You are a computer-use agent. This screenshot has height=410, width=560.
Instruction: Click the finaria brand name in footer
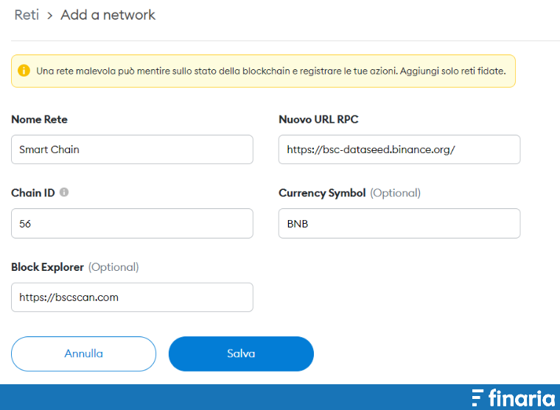pos(522,398)
